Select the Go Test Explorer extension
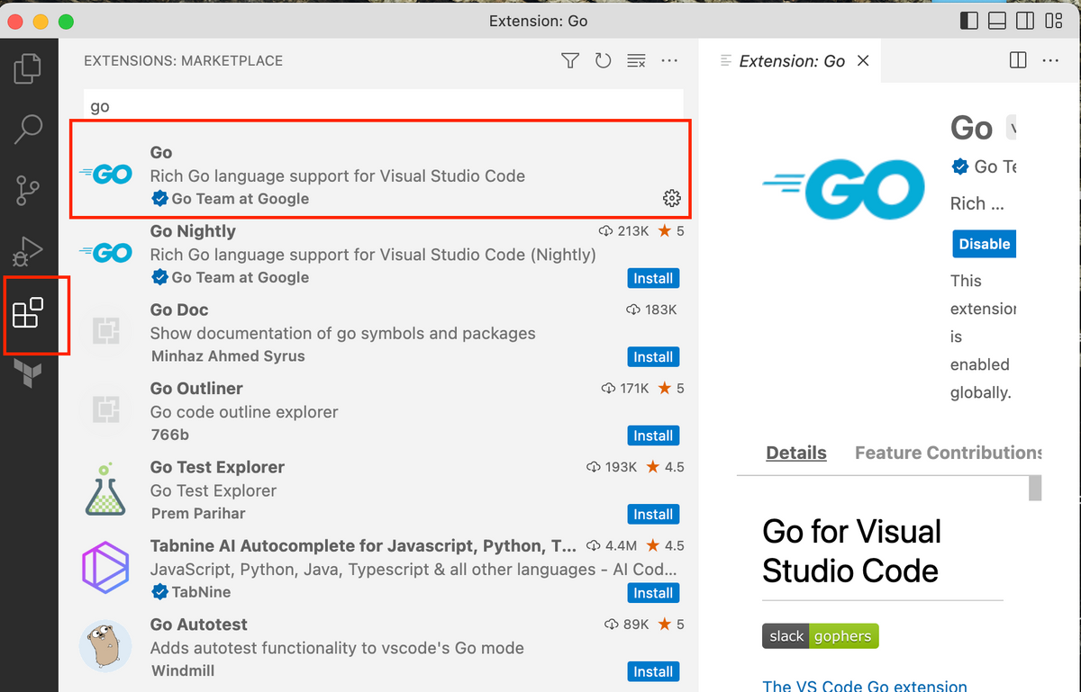 380,490
